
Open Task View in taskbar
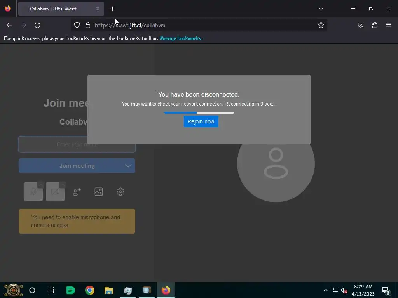51,290
